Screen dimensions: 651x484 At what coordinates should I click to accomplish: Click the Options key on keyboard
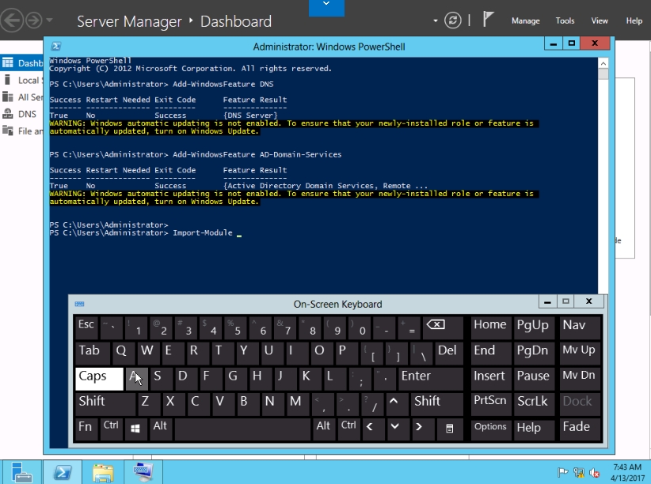point(490,427)
